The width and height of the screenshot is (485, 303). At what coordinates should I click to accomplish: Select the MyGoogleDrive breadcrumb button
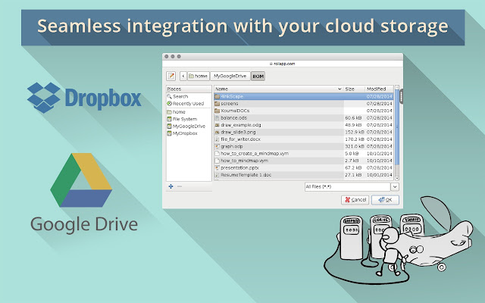(230, 76)
